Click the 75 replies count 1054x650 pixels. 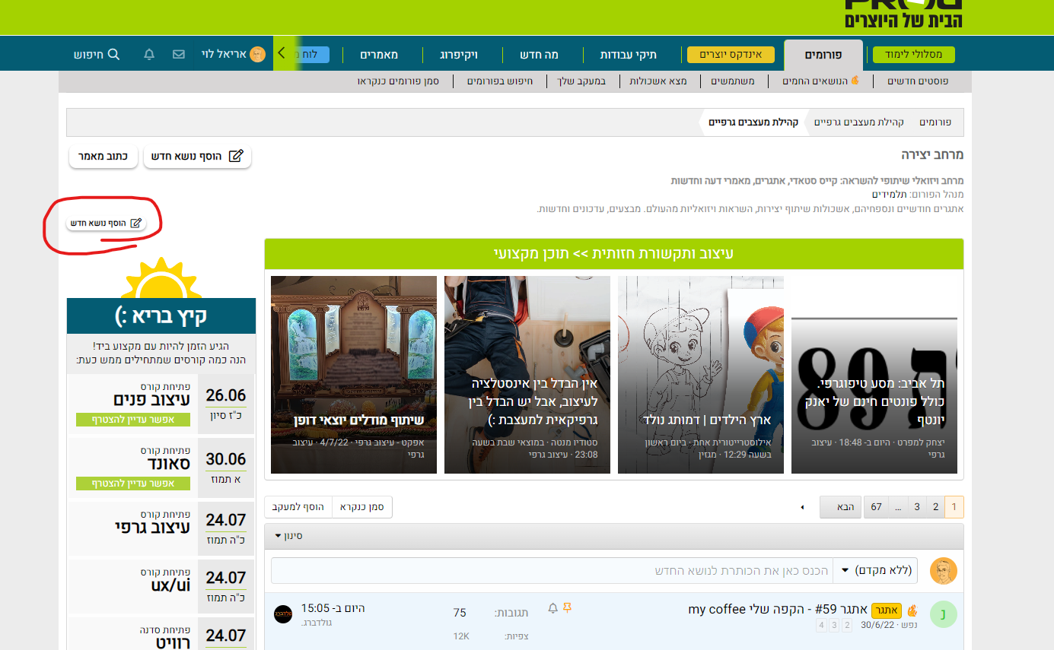pos(459,613)
